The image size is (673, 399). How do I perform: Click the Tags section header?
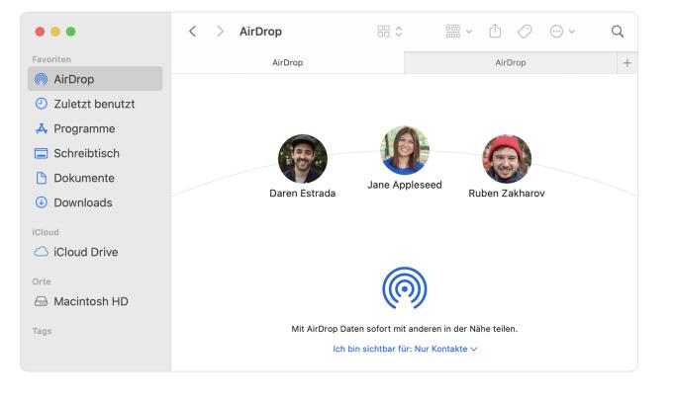[x=42, y=331]
